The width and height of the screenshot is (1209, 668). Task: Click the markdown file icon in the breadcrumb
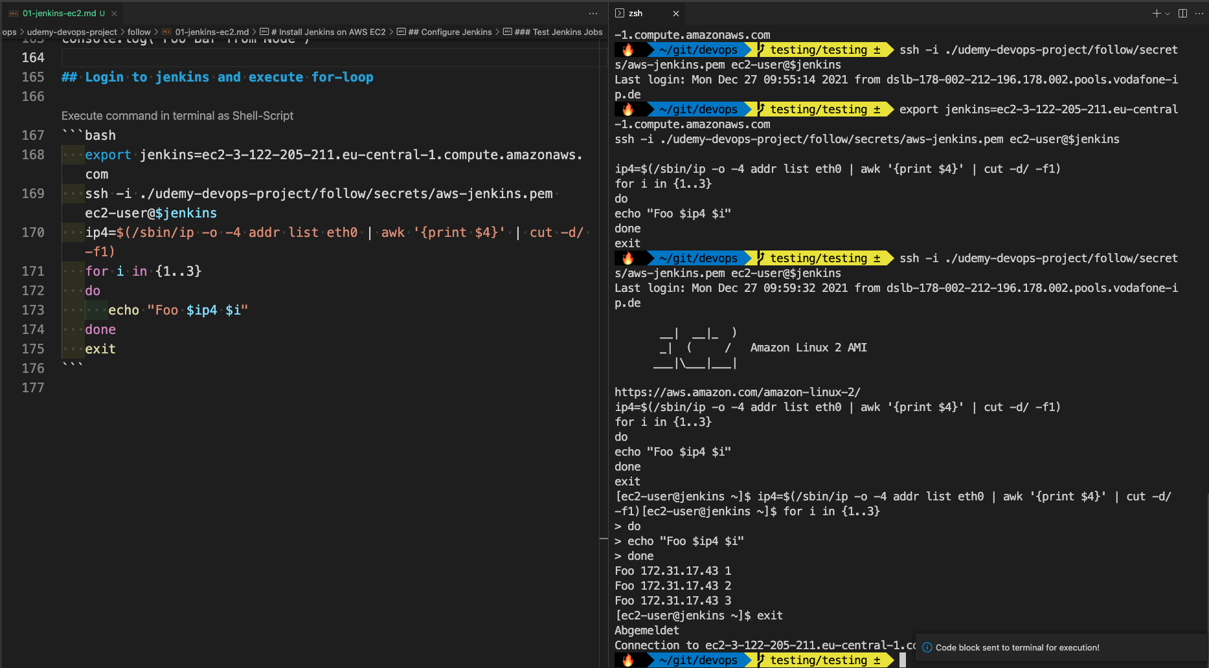click(x=167, y=32)
